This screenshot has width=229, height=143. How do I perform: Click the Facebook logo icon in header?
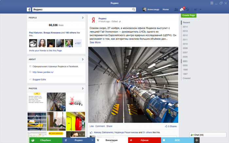29,9
